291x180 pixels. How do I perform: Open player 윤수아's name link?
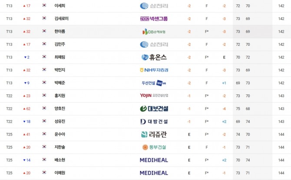pos(60,134)
